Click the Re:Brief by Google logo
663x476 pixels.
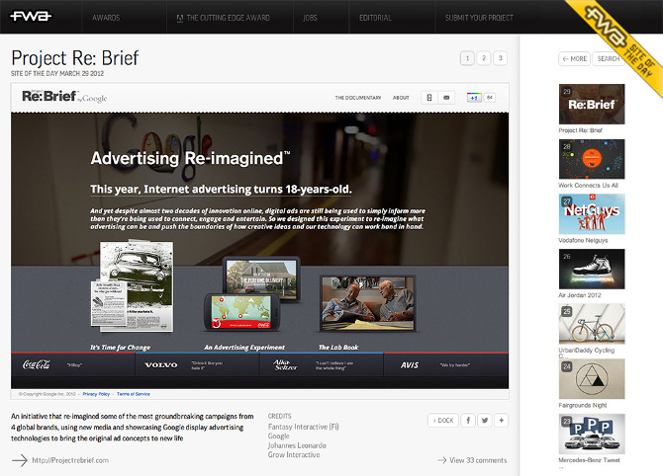click(x=64, y=97)
